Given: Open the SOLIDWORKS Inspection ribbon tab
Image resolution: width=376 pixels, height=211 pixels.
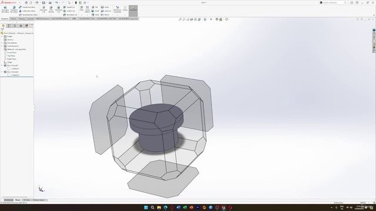Looking at the screenshot, I should tap(128, 19).
